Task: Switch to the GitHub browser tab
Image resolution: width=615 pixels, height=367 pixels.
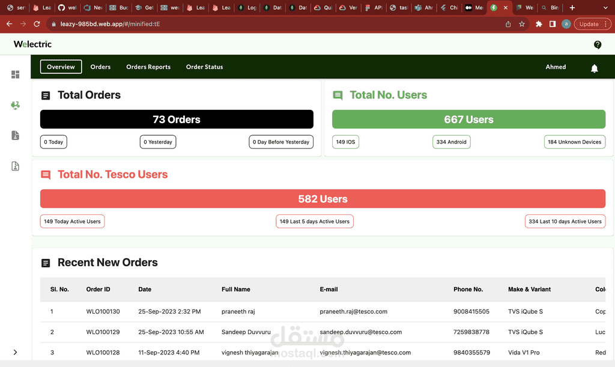Action: [67, 7]
